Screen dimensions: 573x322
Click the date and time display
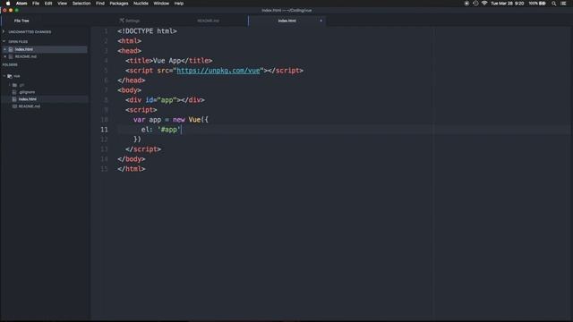coord(508,4)
